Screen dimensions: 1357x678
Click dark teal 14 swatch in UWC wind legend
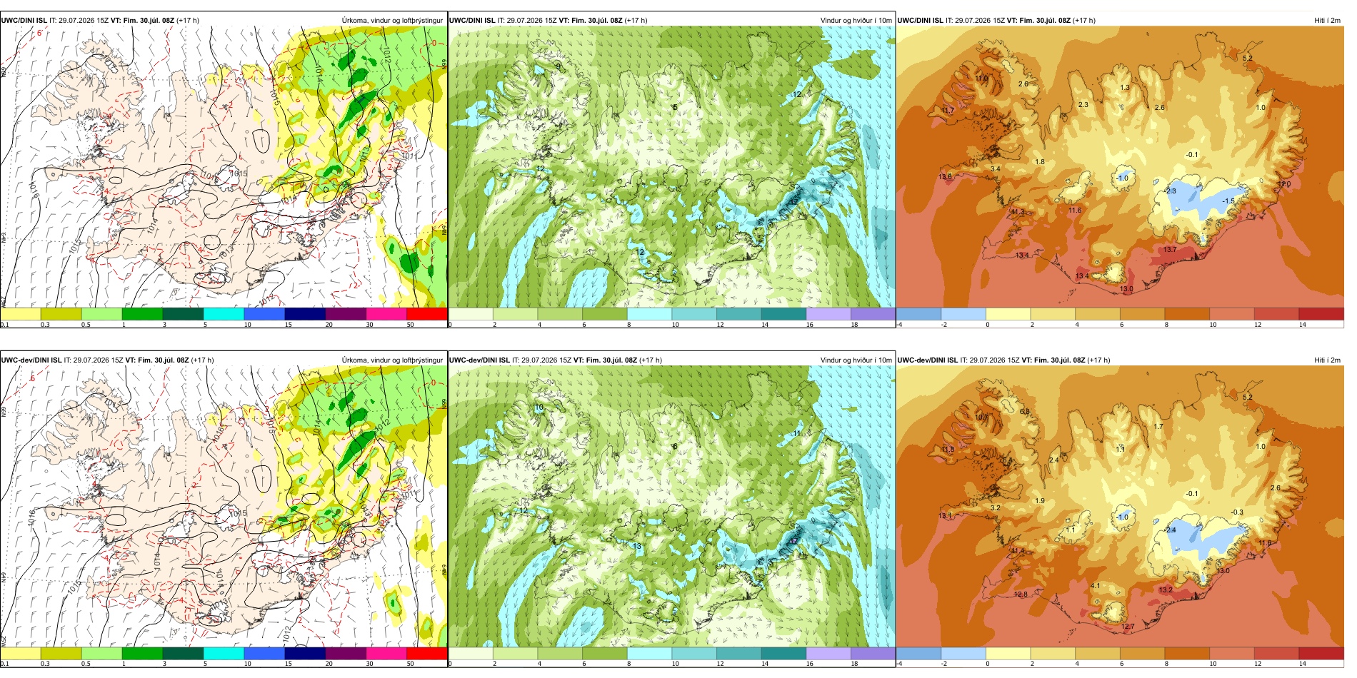click(783, 314)
